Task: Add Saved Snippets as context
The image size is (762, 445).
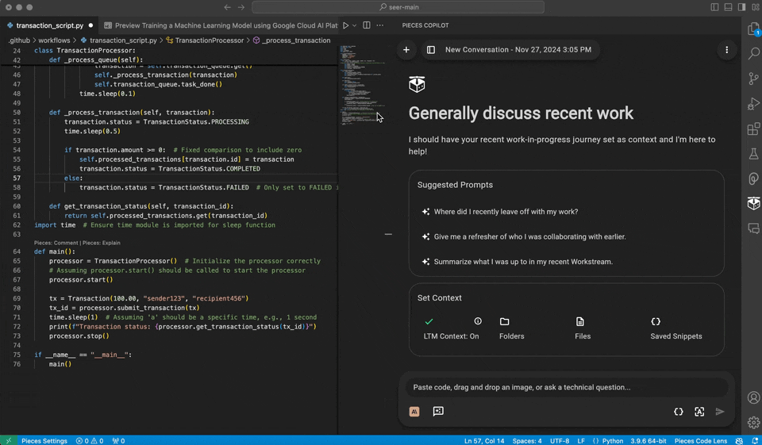Action: [676, 328]
